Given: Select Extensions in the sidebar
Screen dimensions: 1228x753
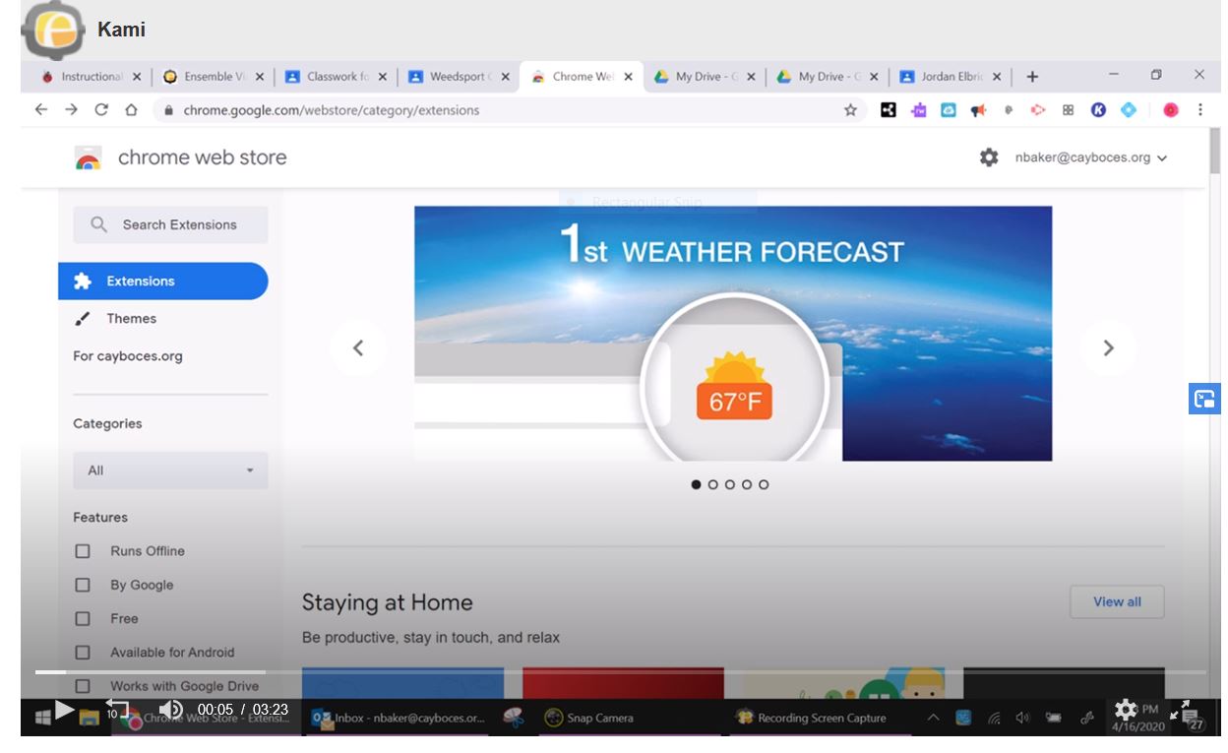Looking at the screenshot, I should (163, 282).
